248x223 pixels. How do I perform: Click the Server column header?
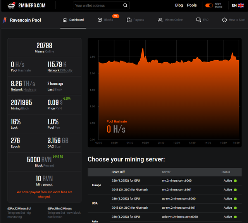[166, 172]
